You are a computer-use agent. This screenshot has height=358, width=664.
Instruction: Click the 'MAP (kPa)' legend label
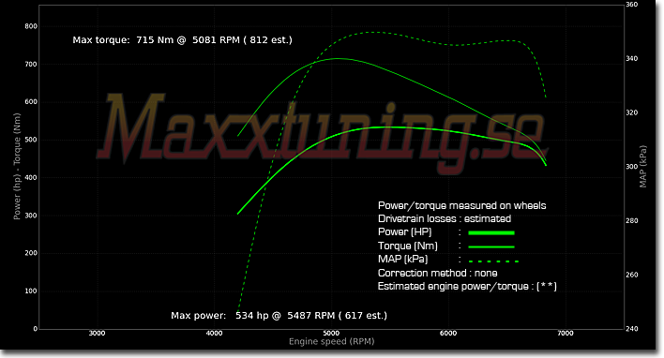(x=402, y=259)
